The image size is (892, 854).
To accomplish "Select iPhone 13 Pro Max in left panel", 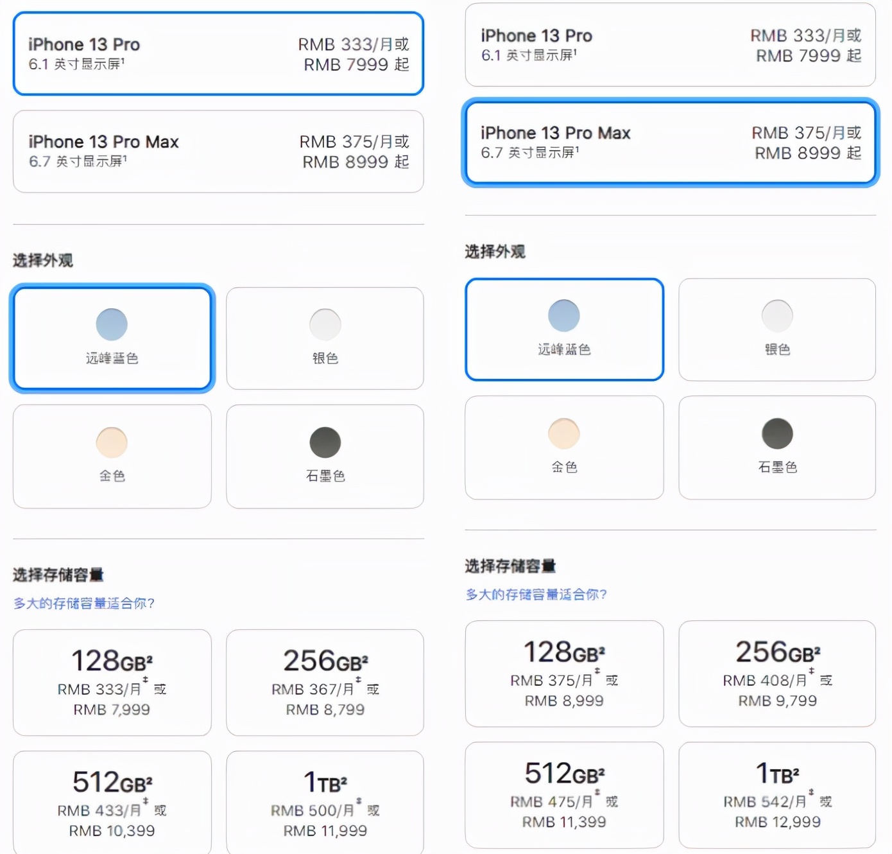I will coord(218,152).
